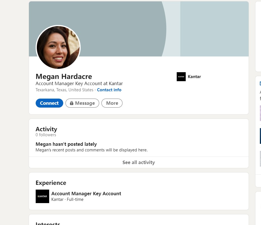Click the headline Account Manager Key Account at Kantar
261x225 pixels.
[x=79, y=83]
